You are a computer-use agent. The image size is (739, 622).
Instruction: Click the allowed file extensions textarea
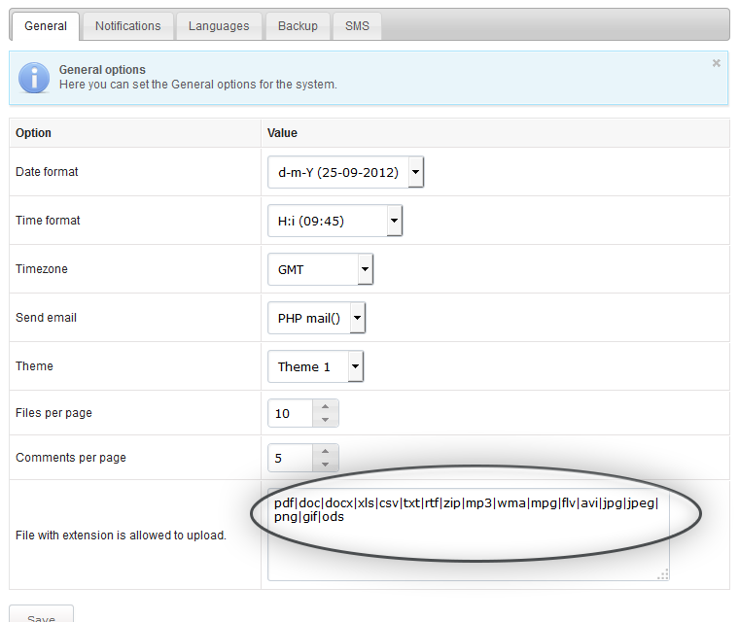pyautogui.click(x=469, y=535)
